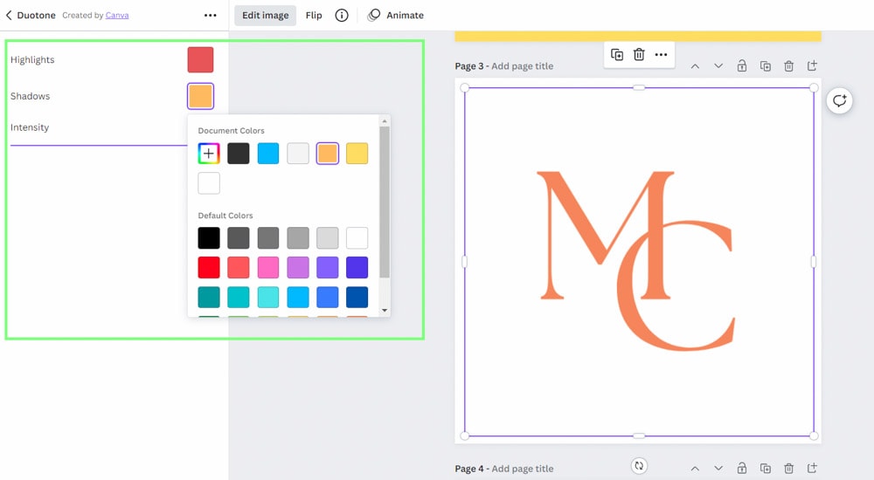Select pink in Default Colors
The image size is (874, 480).
point(268,268)
